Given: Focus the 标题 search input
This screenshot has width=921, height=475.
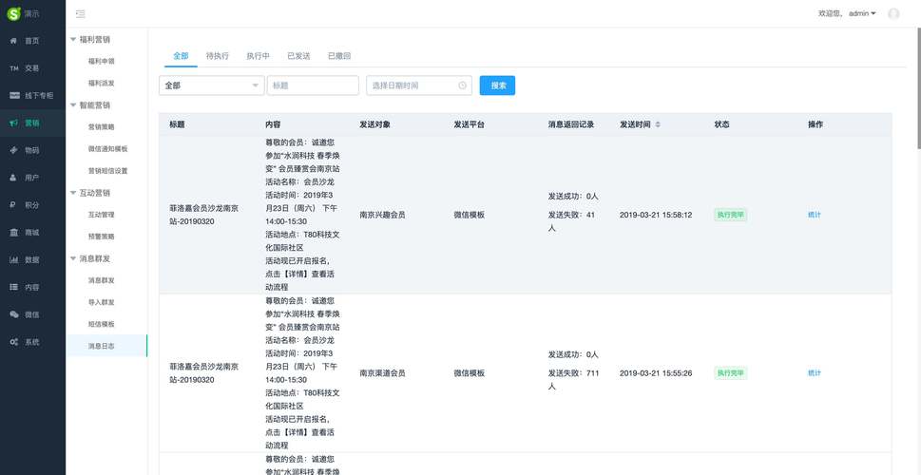Looking at the screenshot, I should tap(313, 85).
